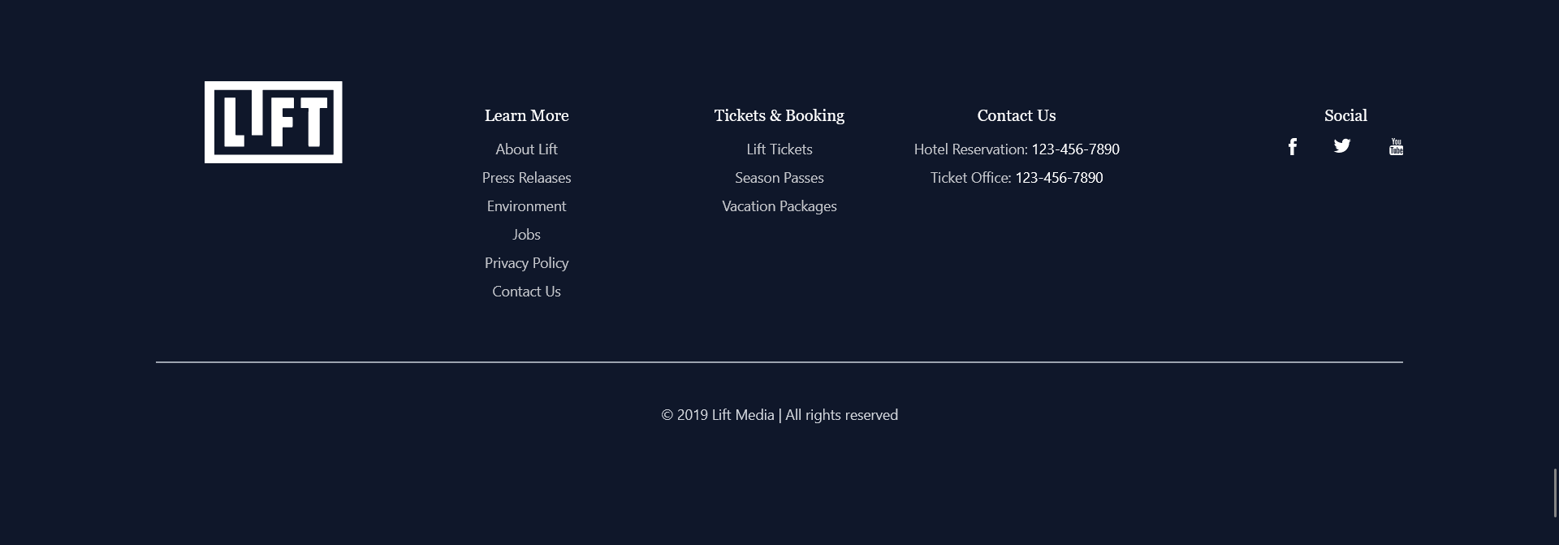Open the Lift Tickets link
Image resolution: width=1559 pixels, height=545 pixels.
pos(779,149)
